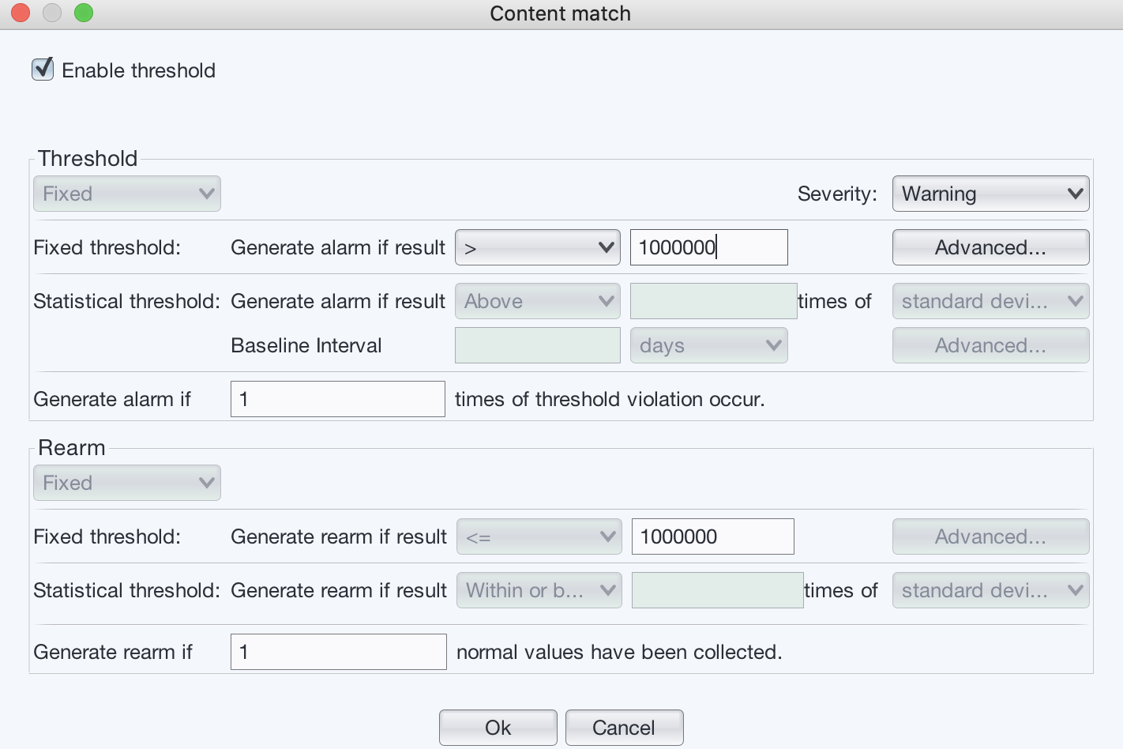Image resolution: width=1123 pixels, height=749 pixels.
Task: Click the Advanced button for statistical threshold
Action: pyautogui.click(x=990, y=345)
